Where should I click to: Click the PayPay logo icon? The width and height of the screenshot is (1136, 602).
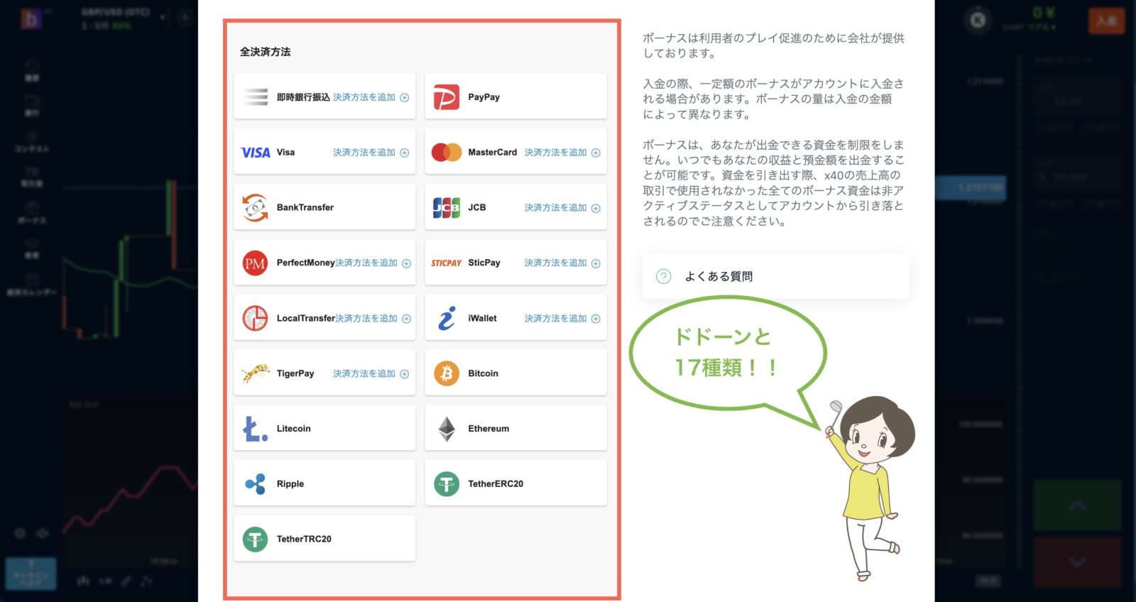446,97
